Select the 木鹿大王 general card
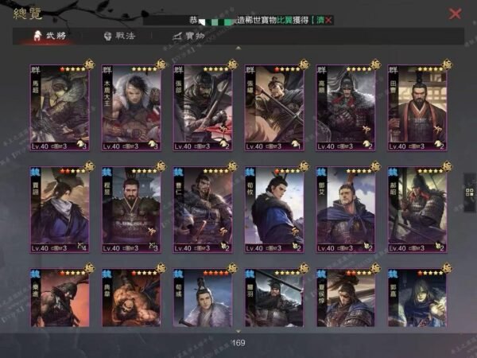 (x=131, y=107)
